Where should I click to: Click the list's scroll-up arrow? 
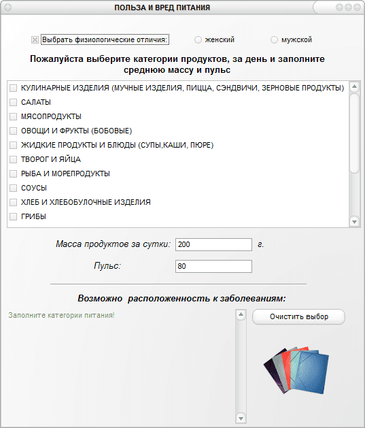[x=354, y=87]
